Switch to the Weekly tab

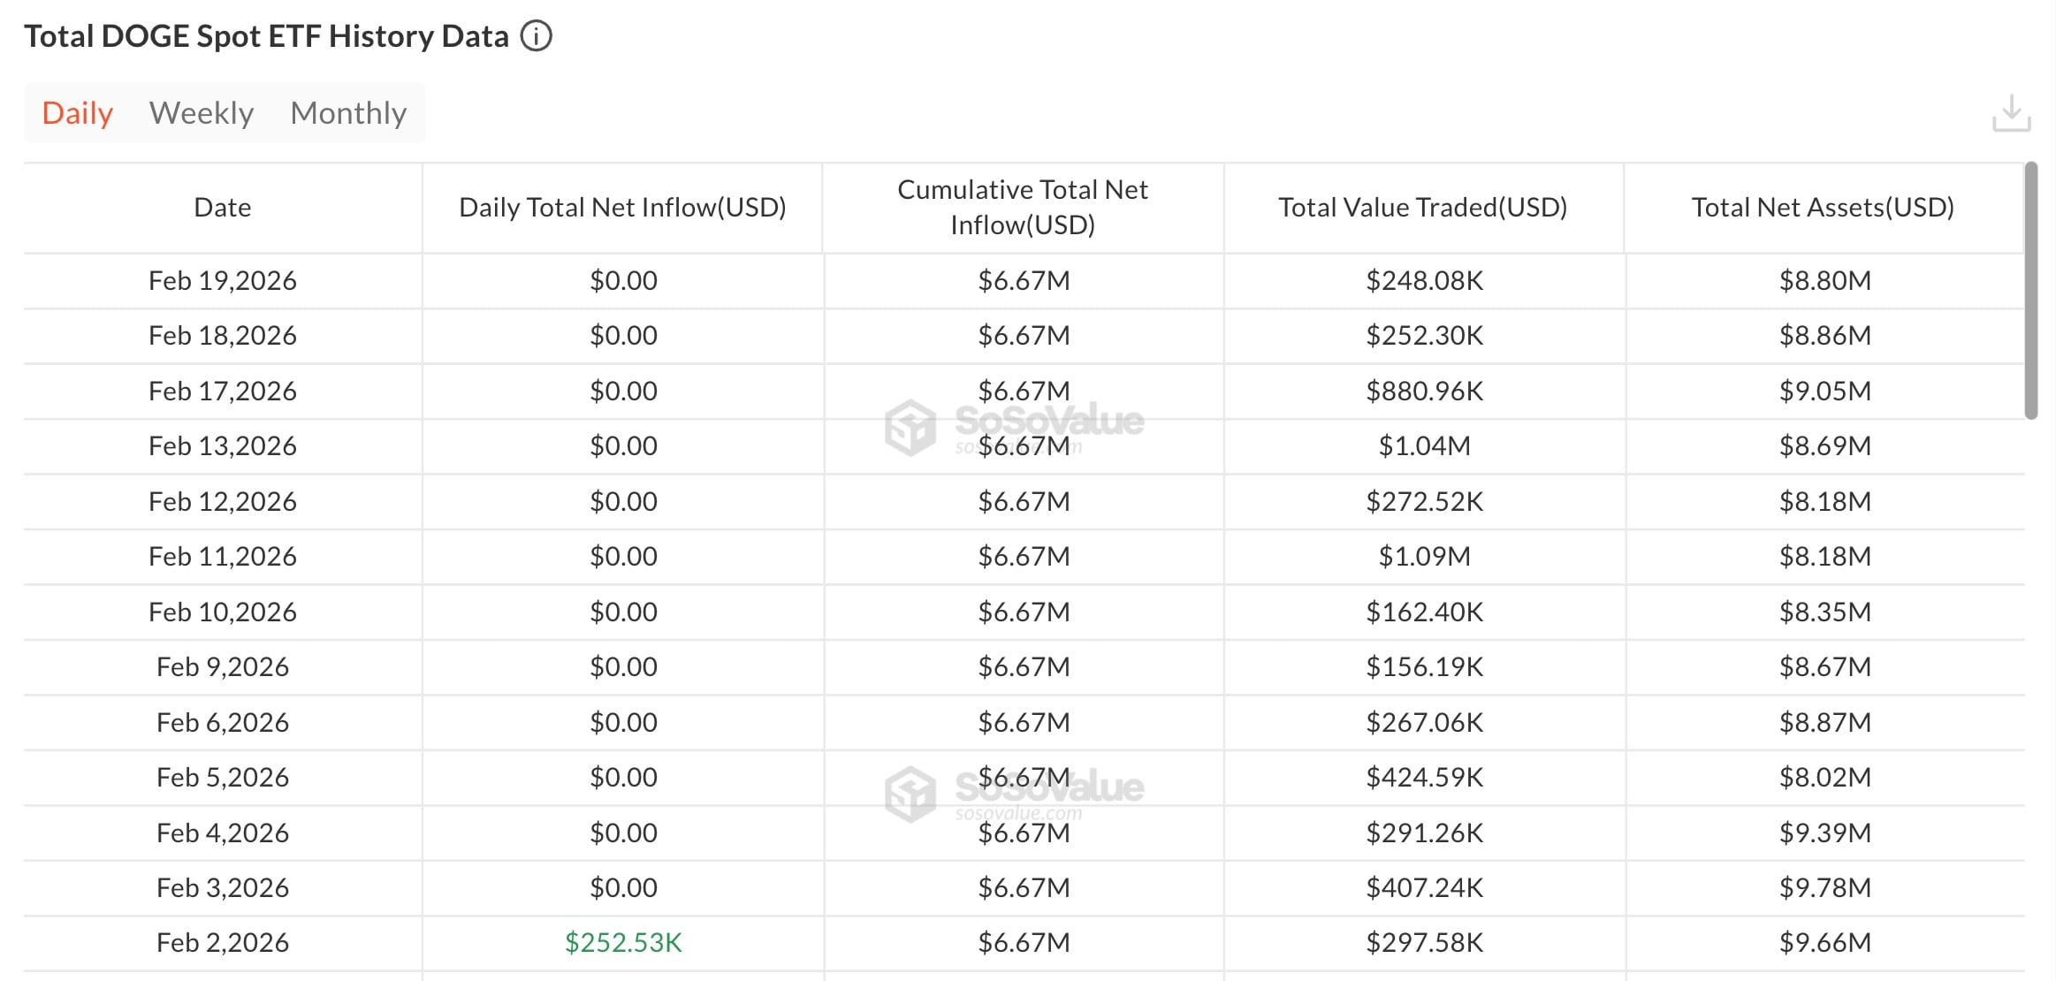pos(202,113)
